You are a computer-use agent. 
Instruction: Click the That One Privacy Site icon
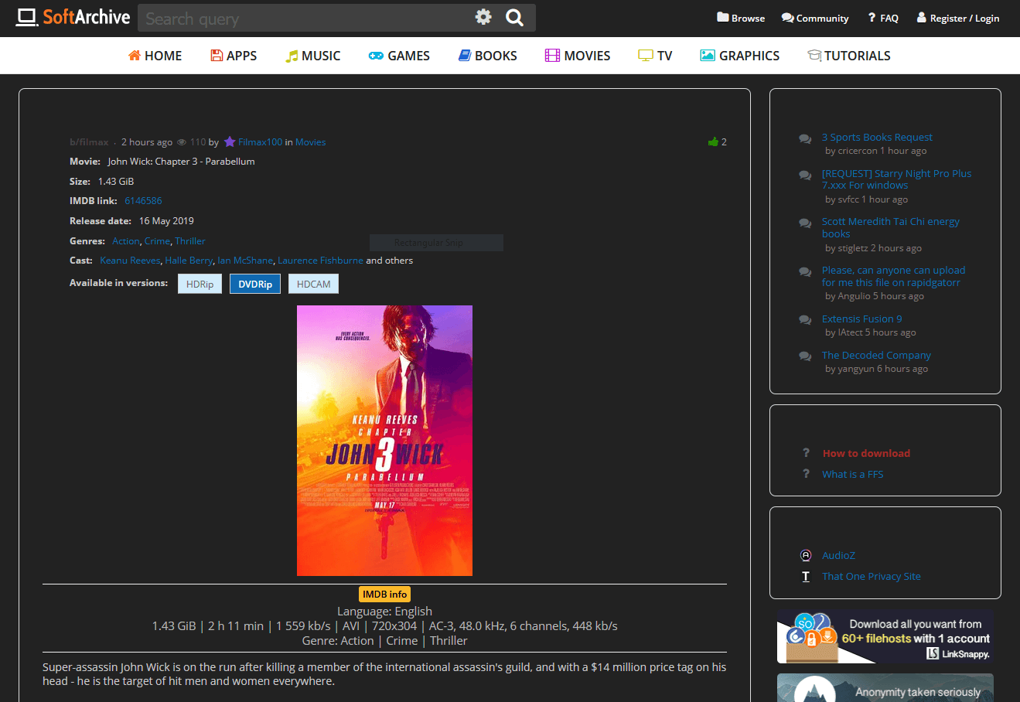pos(806,576)
